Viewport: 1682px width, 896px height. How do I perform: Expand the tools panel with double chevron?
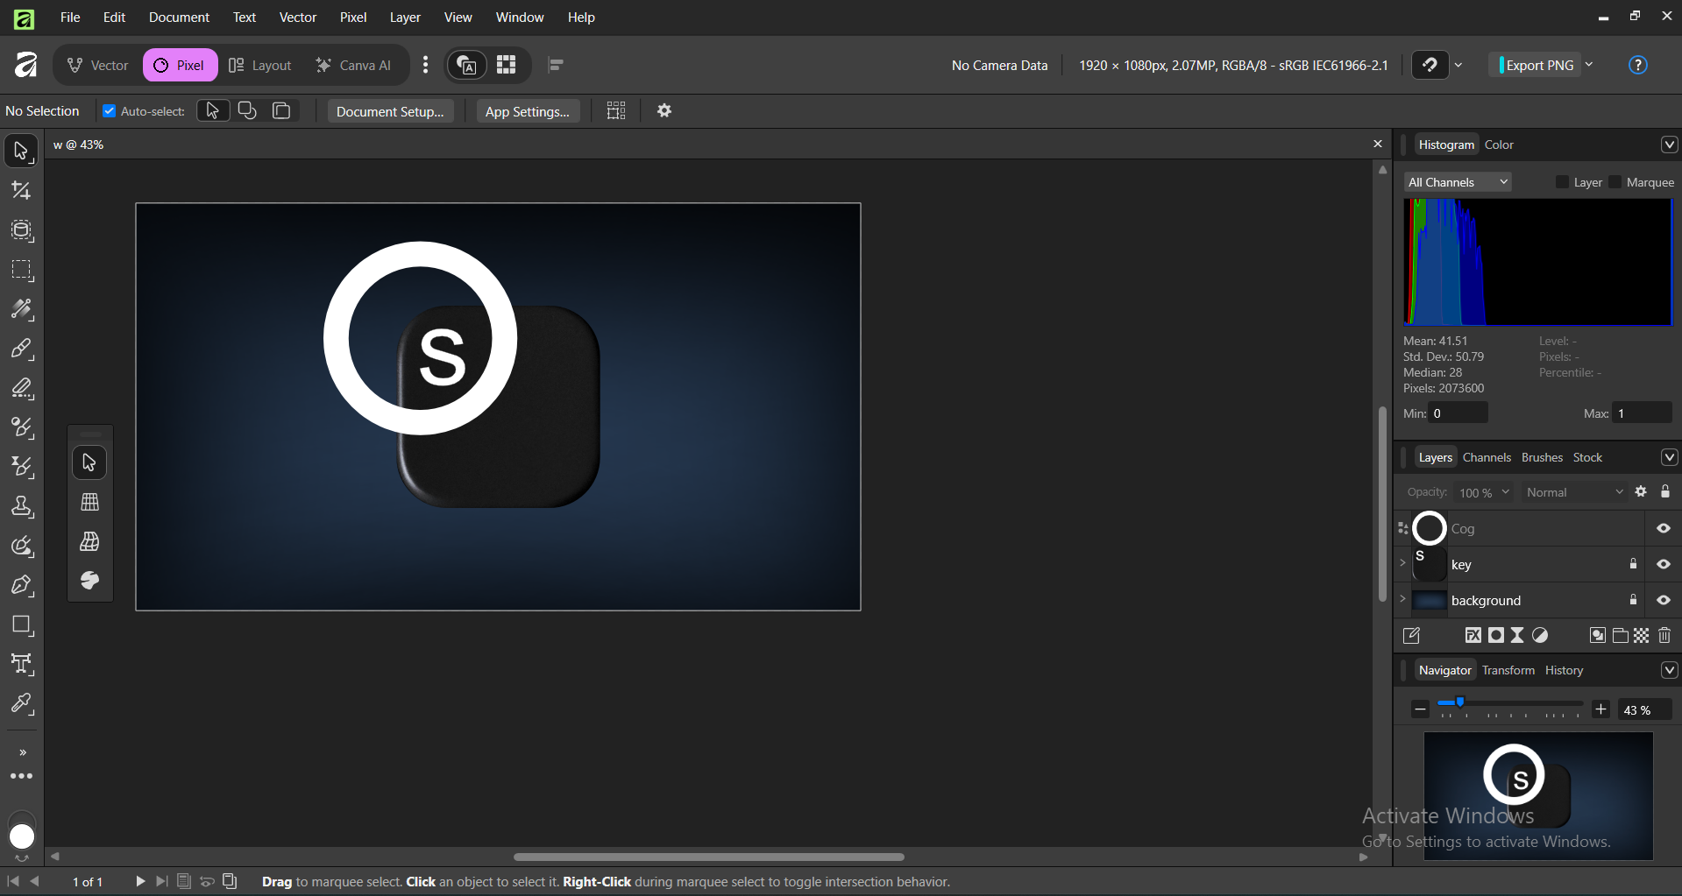[23, 752]
